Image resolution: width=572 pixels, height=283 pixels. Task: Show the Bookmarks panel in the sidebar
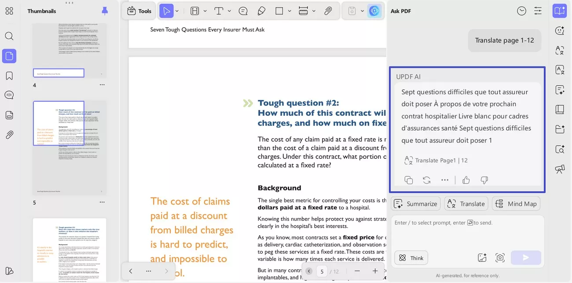(x=9, y=75)
